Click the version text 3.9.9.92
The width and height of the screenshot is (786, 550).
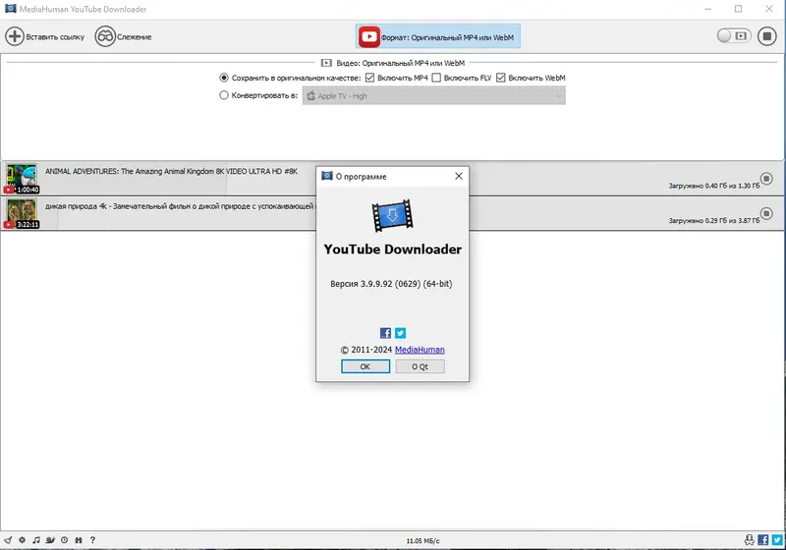(x=391, y=284)
